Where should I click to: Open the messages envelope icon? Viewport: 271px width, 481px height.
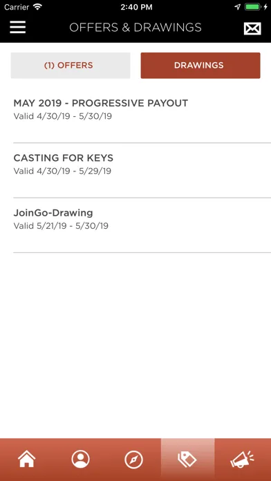[252, 28]
